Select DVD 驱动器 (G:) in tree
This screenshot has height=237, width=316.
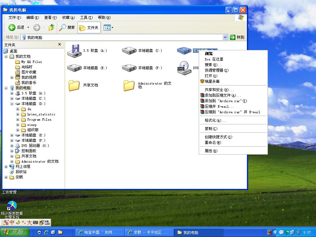[x=35, y=146]
